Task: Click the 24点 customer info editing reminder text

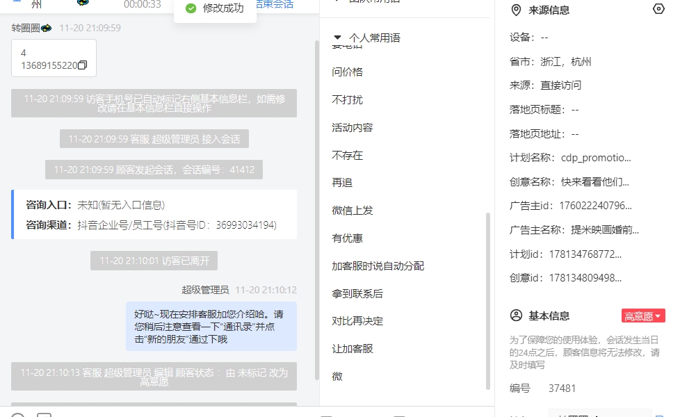Action: (x=585, y=352)
